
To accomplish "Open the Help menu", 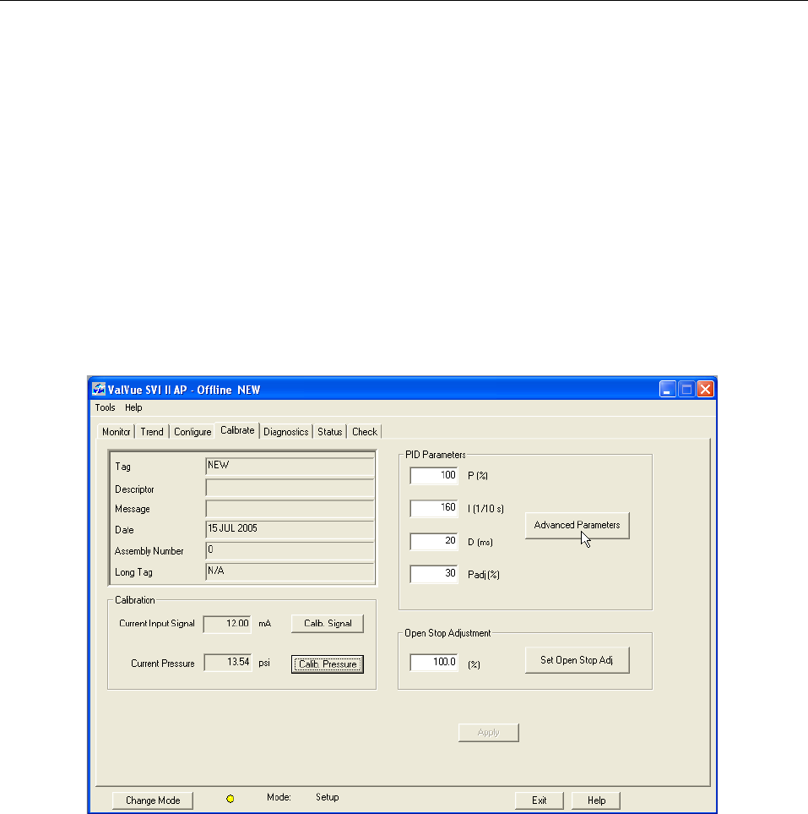I will point(133,407).
